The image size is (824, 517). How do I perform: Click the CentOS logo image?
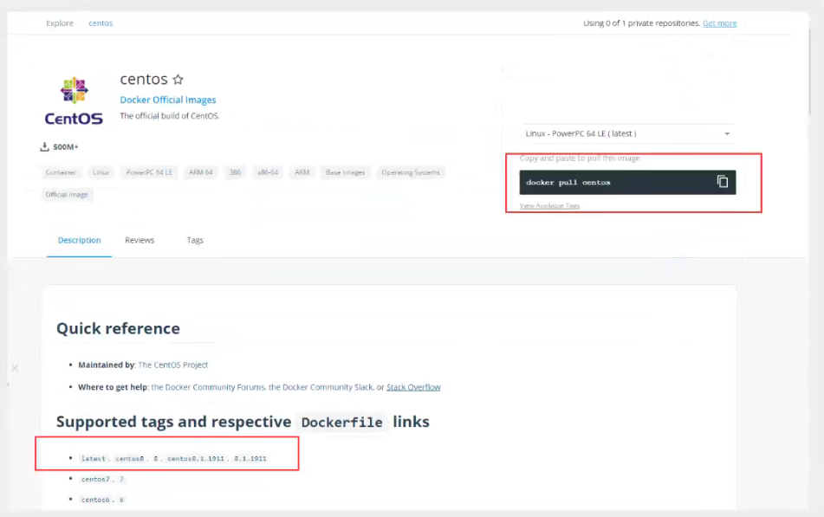coord(75,100)
